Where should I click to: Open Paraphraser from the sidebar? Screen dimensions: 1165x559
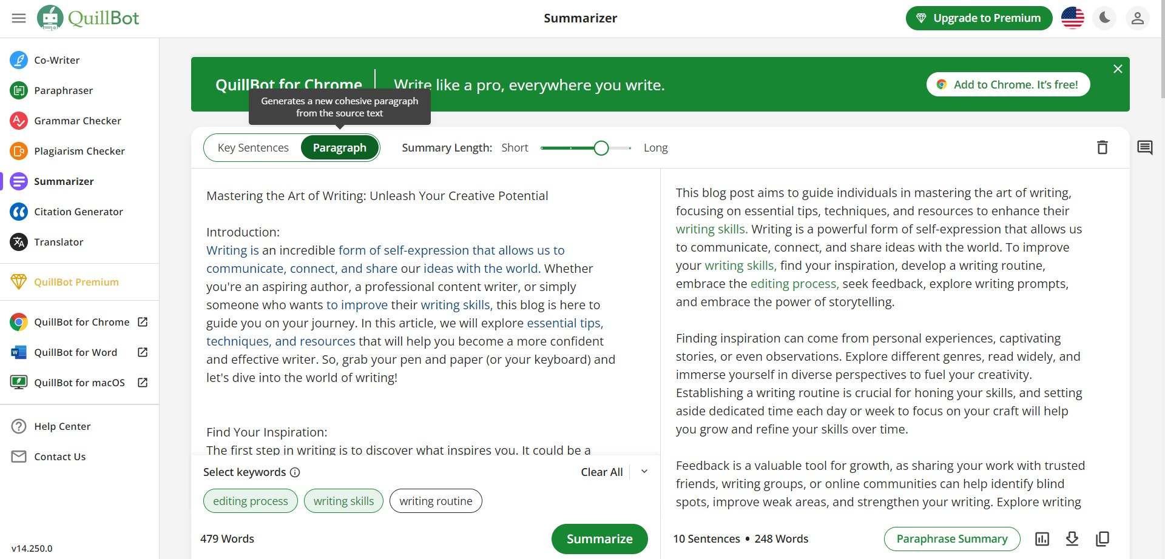[x=63, y=90]
